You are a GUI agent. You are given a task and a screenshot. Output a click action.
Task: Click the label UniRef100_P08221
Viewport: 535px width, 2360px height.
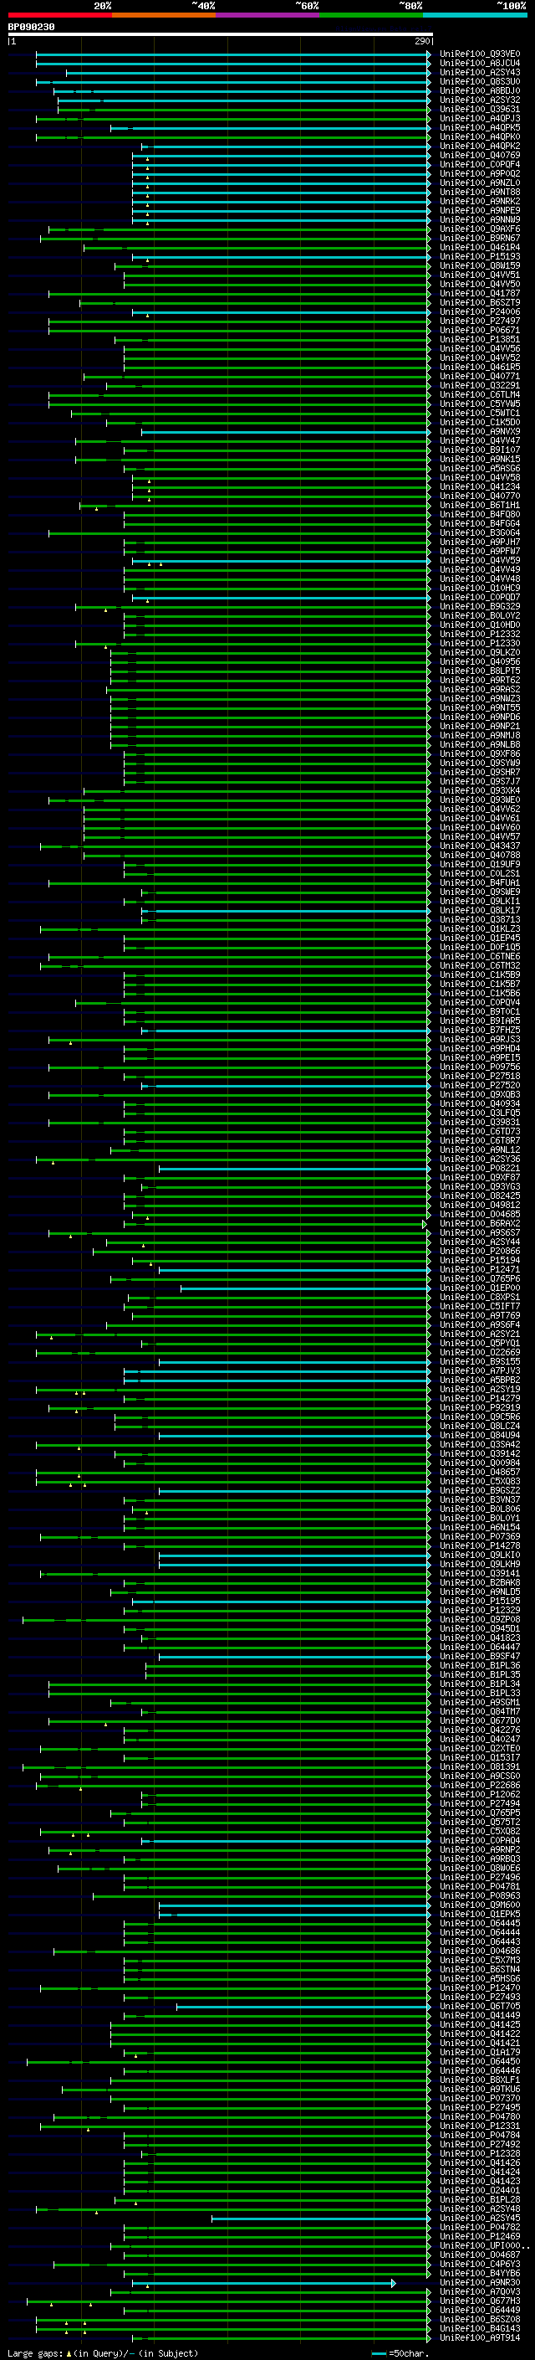coord(479,1168)
